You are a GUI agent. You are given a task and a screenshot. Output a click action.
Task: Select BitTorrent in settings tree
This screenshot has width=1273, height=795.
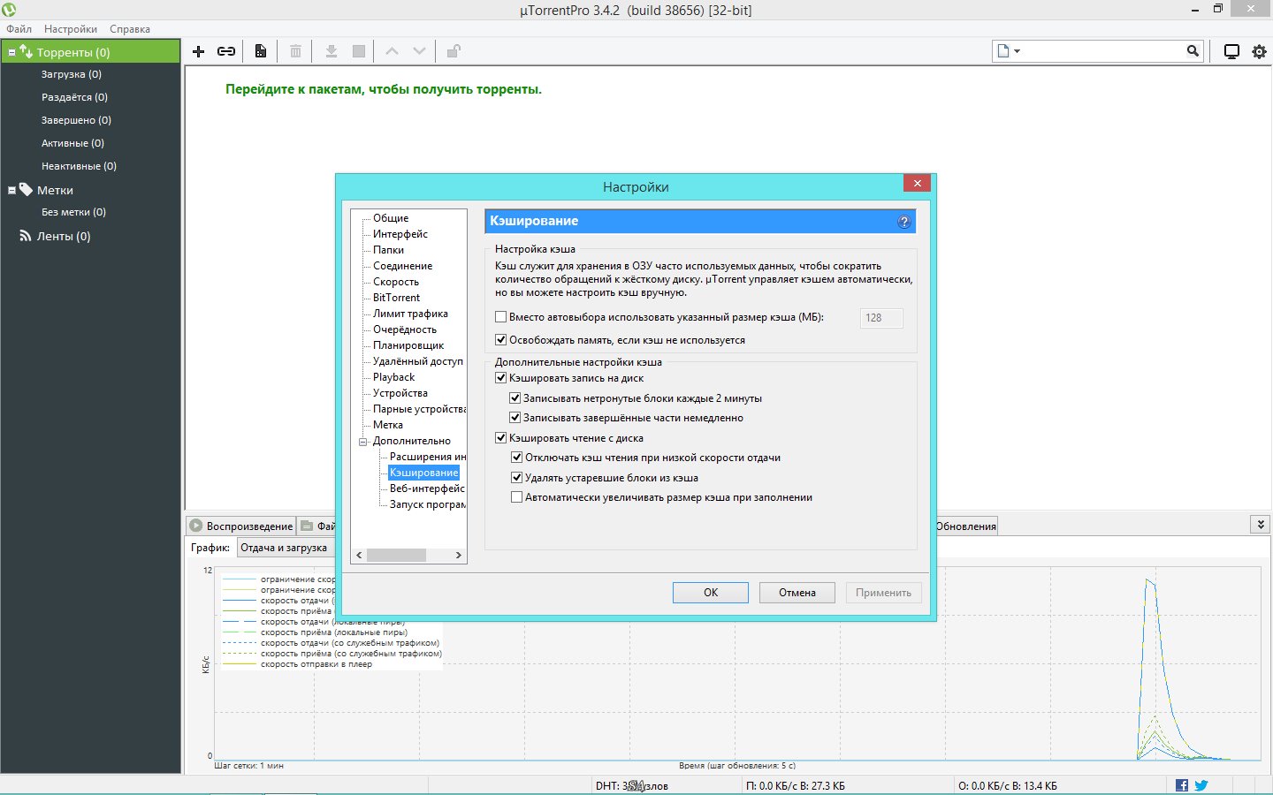pyautogui.click(x=397, y=298)
